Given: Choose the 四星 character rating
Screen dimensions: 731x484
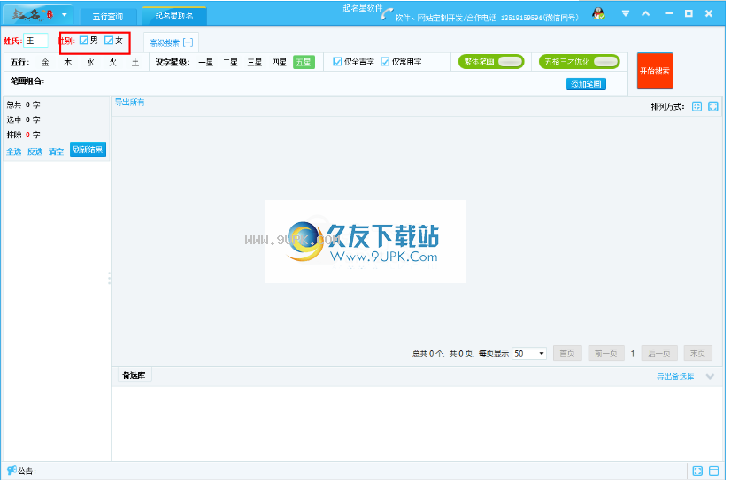Looking at the screenshot, I should click(x=280, y=62).
